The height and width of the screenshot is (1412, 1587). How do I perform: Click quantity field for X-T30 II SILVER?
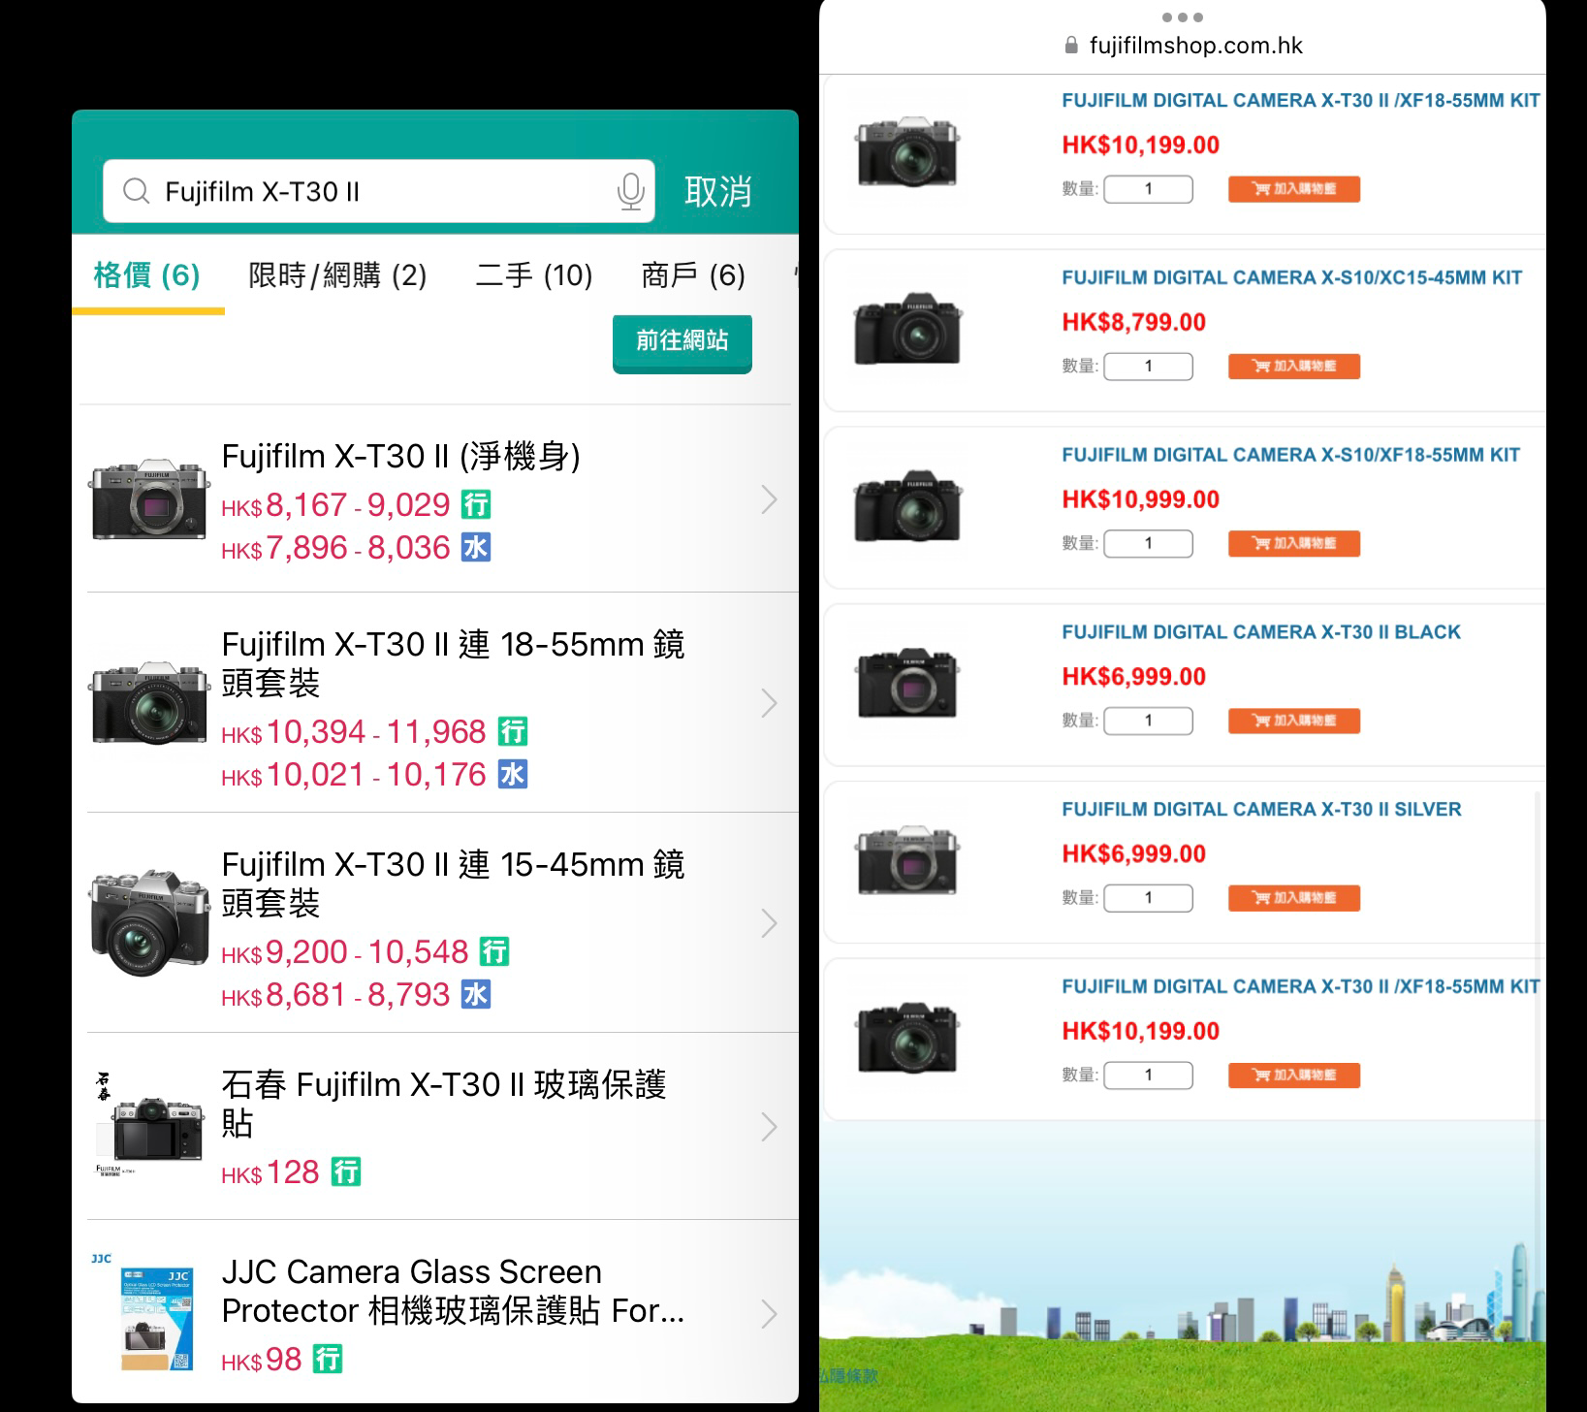point(1149,898)
